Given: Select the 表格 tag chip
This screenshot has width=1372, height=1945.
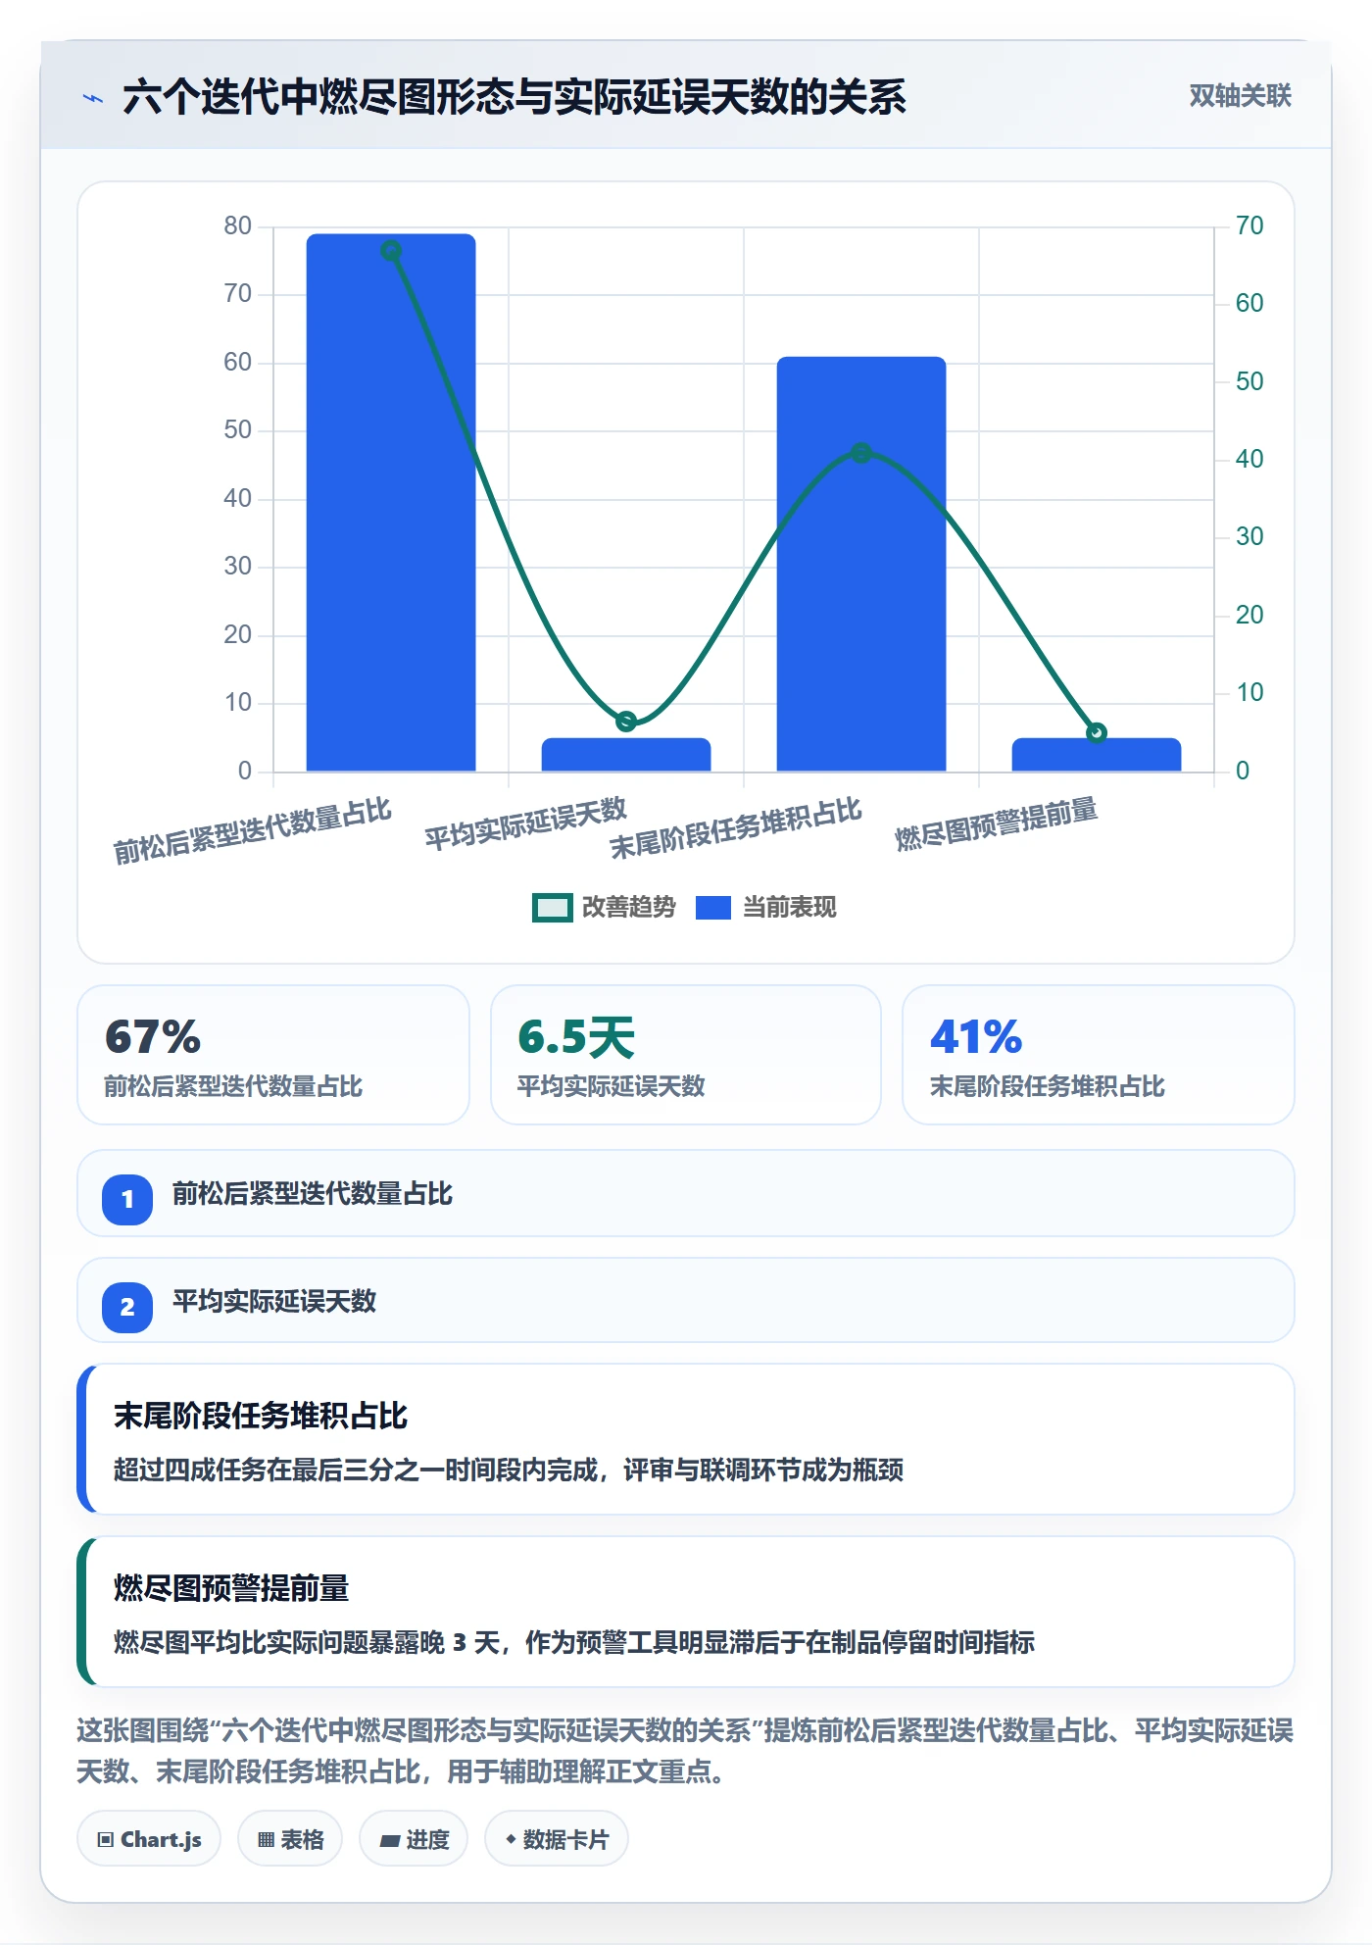Looking at the screenshot, I should pos(290,1839).
